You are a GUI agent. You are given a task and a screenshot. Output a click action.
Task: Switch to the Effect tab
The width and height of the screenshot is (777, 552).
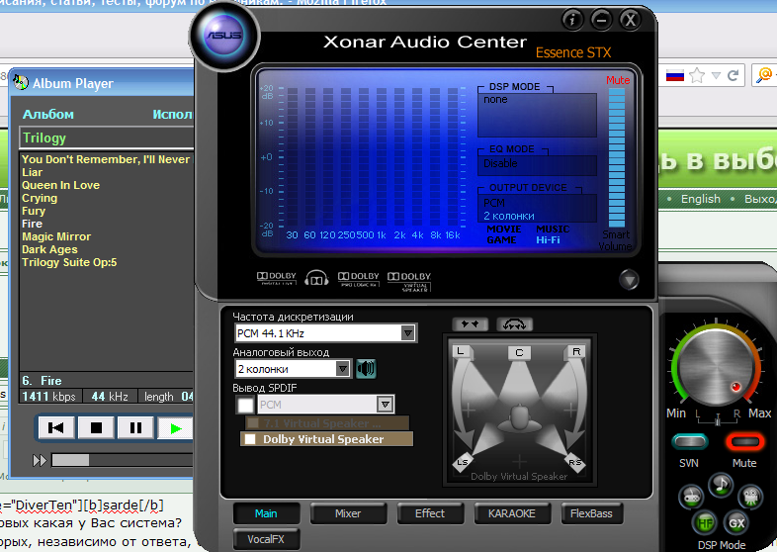(x=430, y=513)
